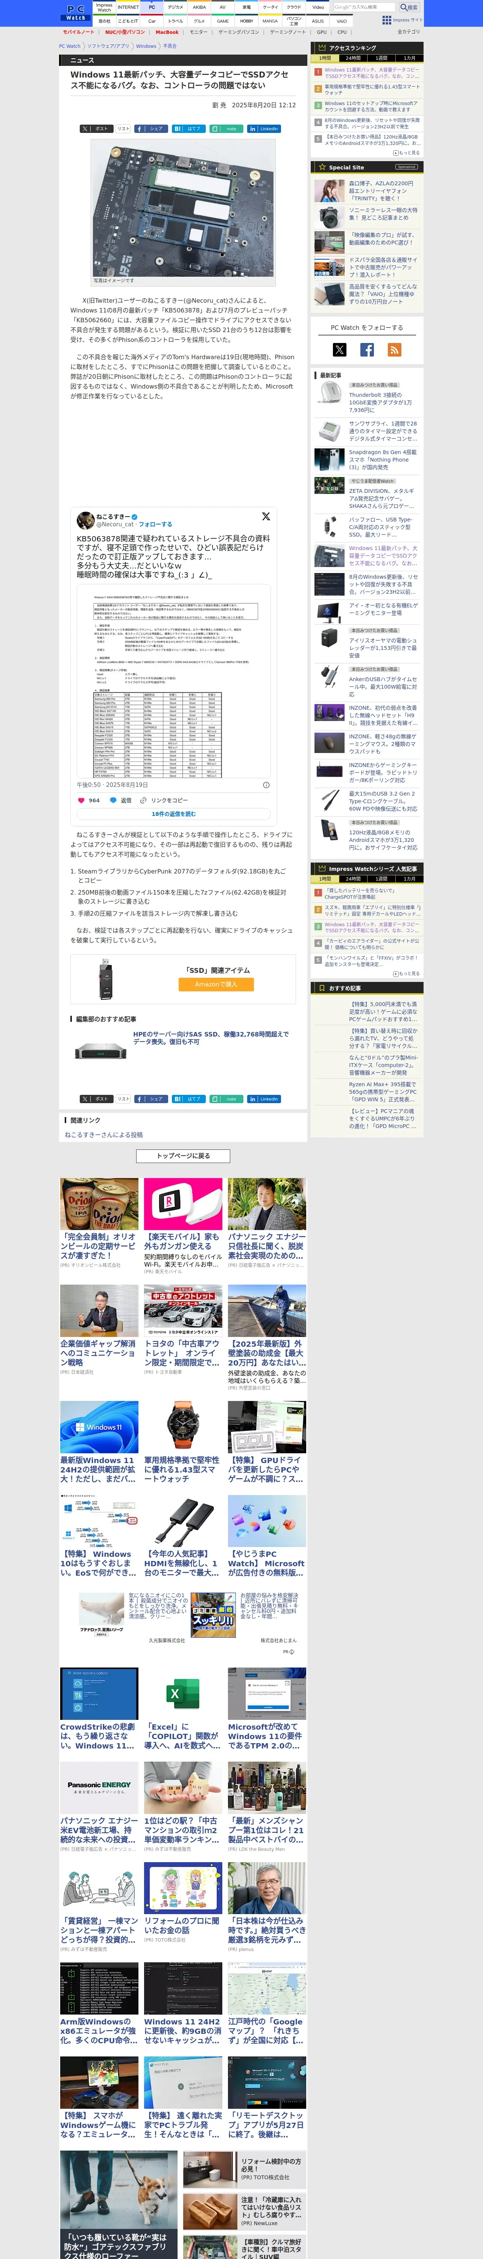Open the MacBook category menu item

coord(167,32)
